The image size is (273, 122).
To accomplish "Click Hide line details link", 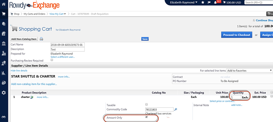I will (19, 71).
